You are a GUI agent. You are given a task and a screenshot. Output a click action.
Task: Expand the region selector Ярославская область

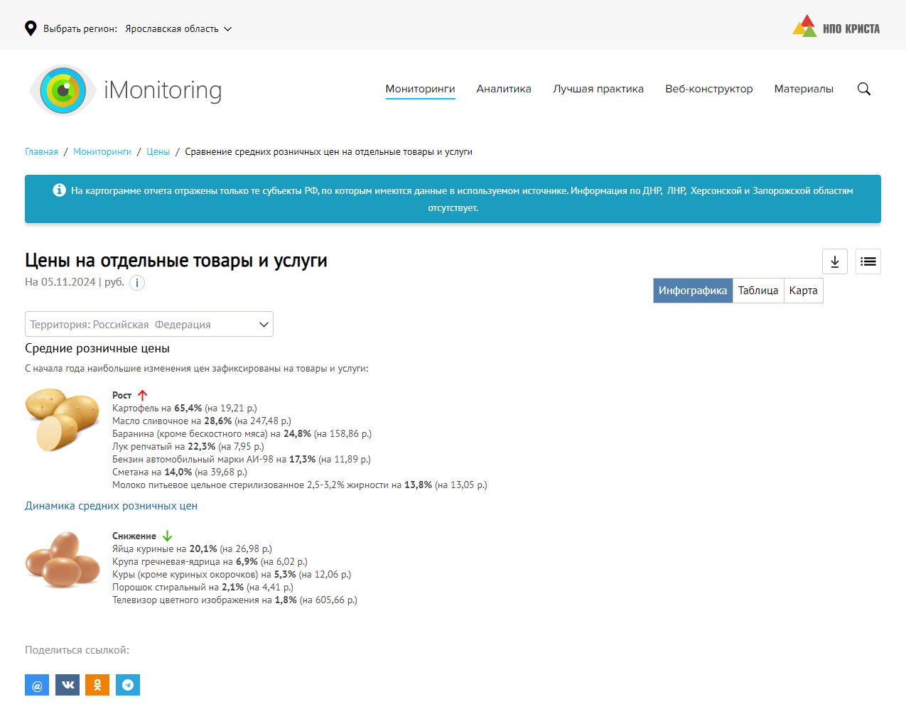178,29
